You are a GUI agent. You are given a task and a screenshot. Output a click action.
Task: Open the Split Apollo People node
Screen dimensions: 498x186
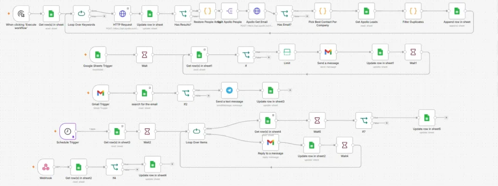(230, 11)
